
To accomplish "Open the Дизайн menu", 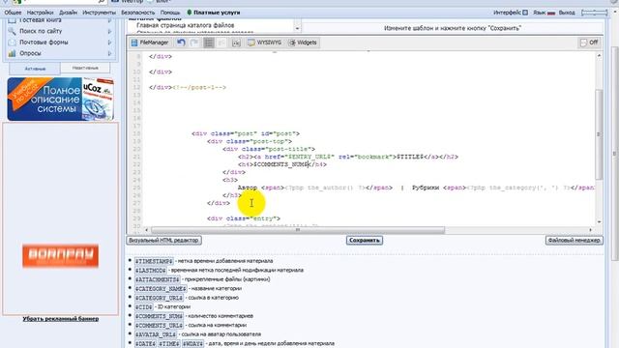I will [x=68, y=13].
